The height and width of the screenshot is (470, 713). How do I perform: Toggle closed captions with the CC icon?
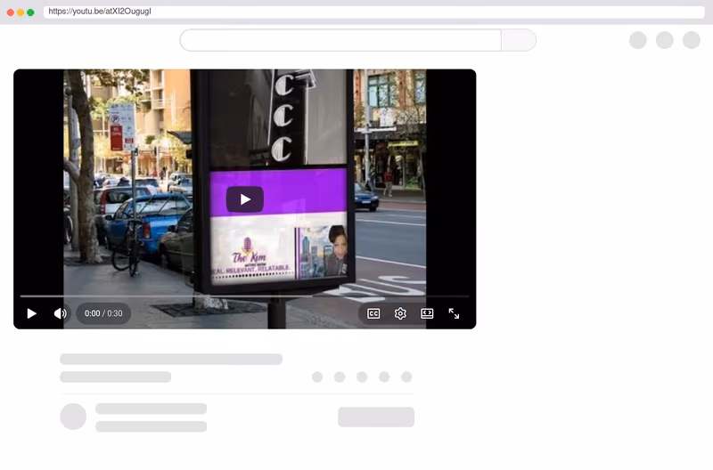click(x=373, y=314)
